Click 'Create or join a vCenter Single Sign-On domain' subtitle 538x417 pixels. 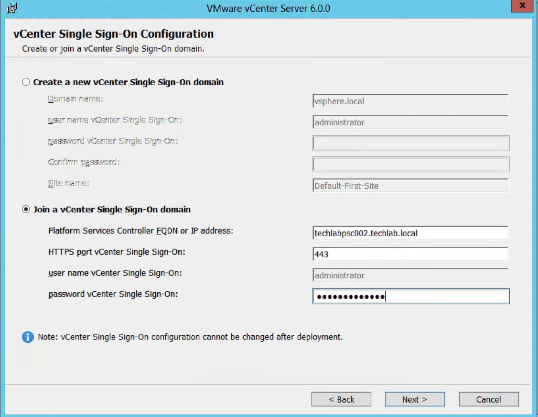(113, 49)
